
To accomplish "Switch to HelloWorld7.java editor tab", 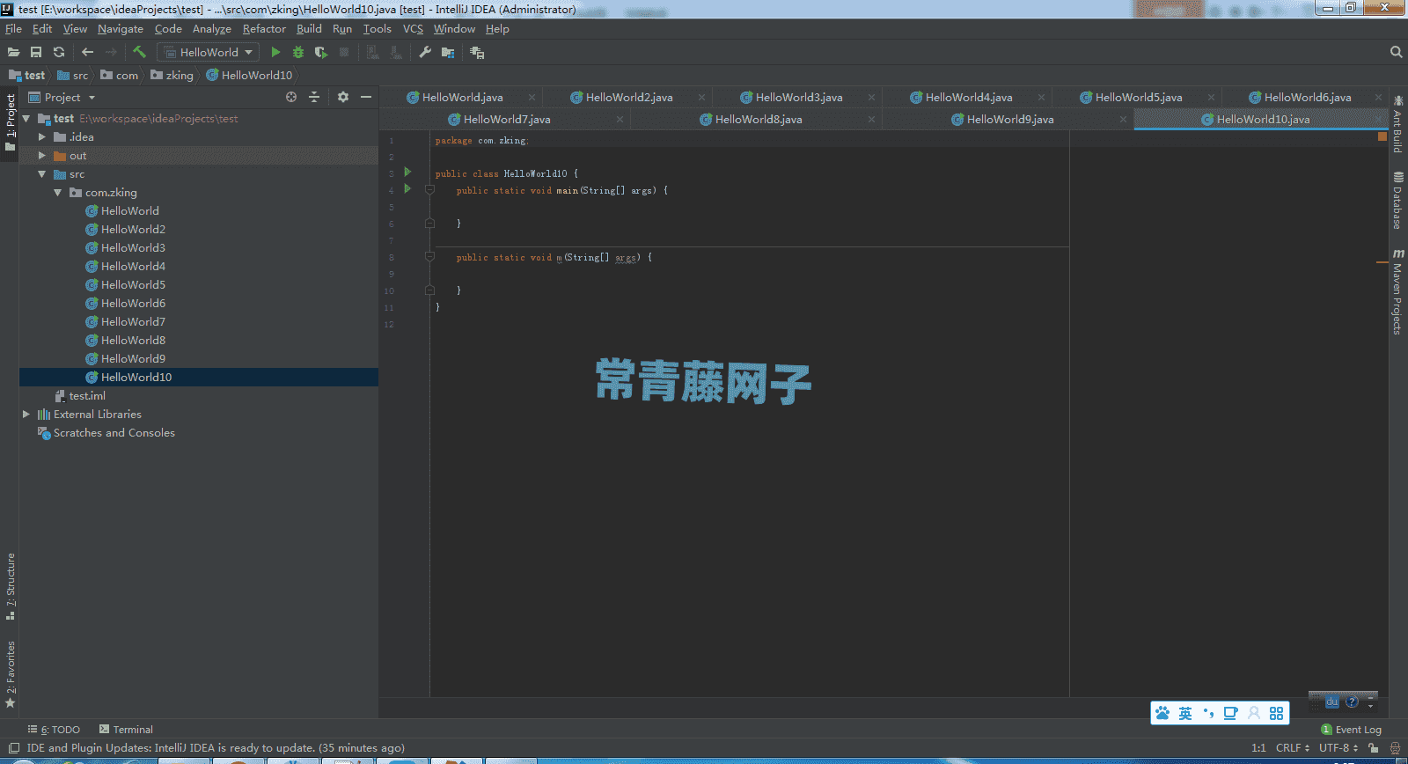I will click(506, 120).
